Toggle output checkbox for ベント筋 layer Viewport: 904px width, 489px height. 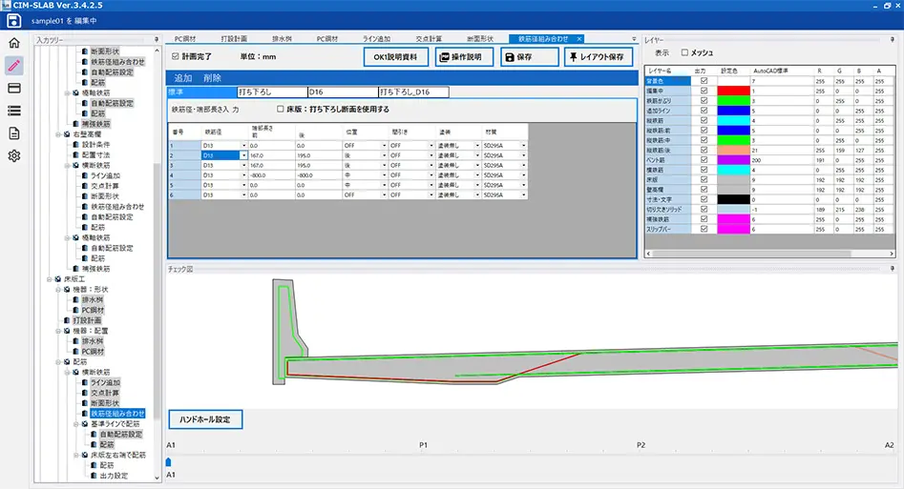(x=704, y=159)
